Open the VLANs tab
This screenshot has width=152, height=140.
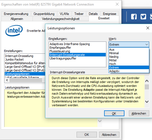[64, 14]
